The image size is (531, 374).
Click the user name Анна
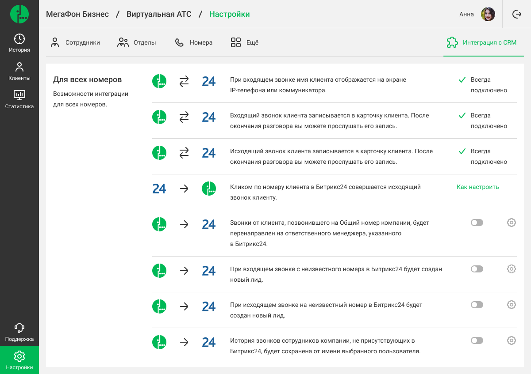466,14
